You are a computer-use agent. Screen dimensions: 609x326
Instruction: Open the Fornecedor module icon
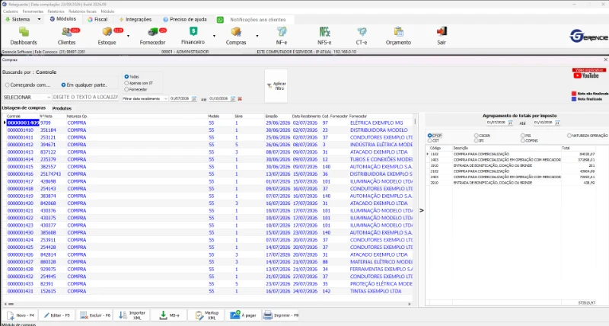152,36
